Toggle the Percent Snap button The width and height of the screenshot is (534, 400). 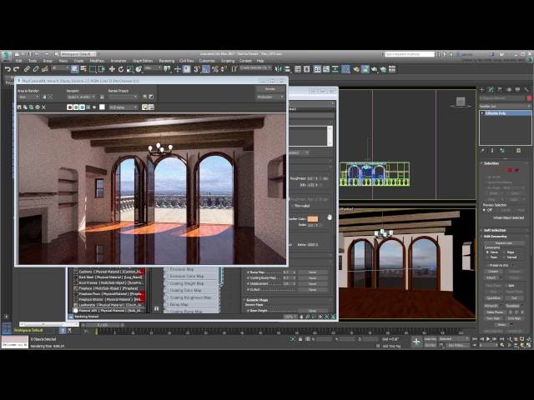[x=215, y=69]
